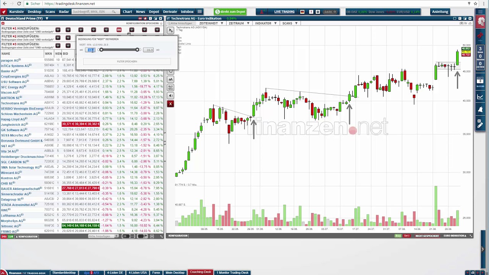The image size is (489, 275).
Task: Click the first plus icon in Filter #2 row
Action: (x=58, y=37)
